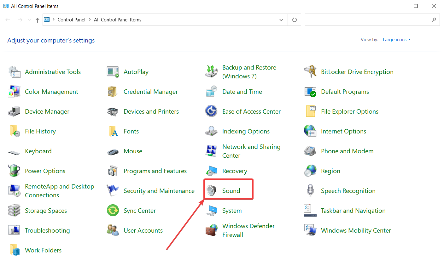The image size is (444, 271).
Task: Click the Ease of Access Center icon
Action: (212, 111)
